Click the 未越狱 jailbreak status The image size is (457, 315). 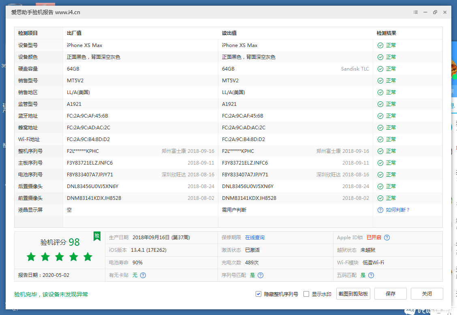tap(368, 250)
